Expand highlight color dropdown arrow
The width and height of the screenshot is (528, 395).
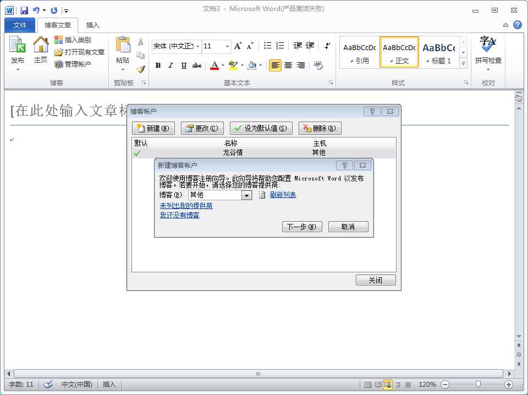(242, 65)
